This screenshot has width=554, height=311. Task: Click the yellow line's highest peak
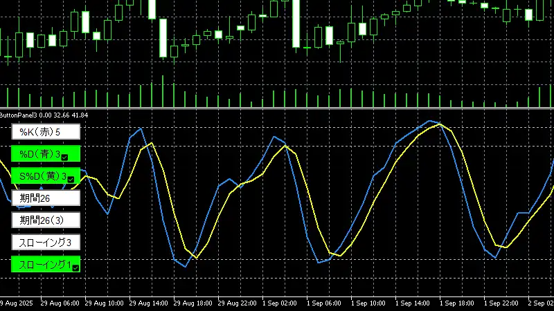(x=440, y=125)
